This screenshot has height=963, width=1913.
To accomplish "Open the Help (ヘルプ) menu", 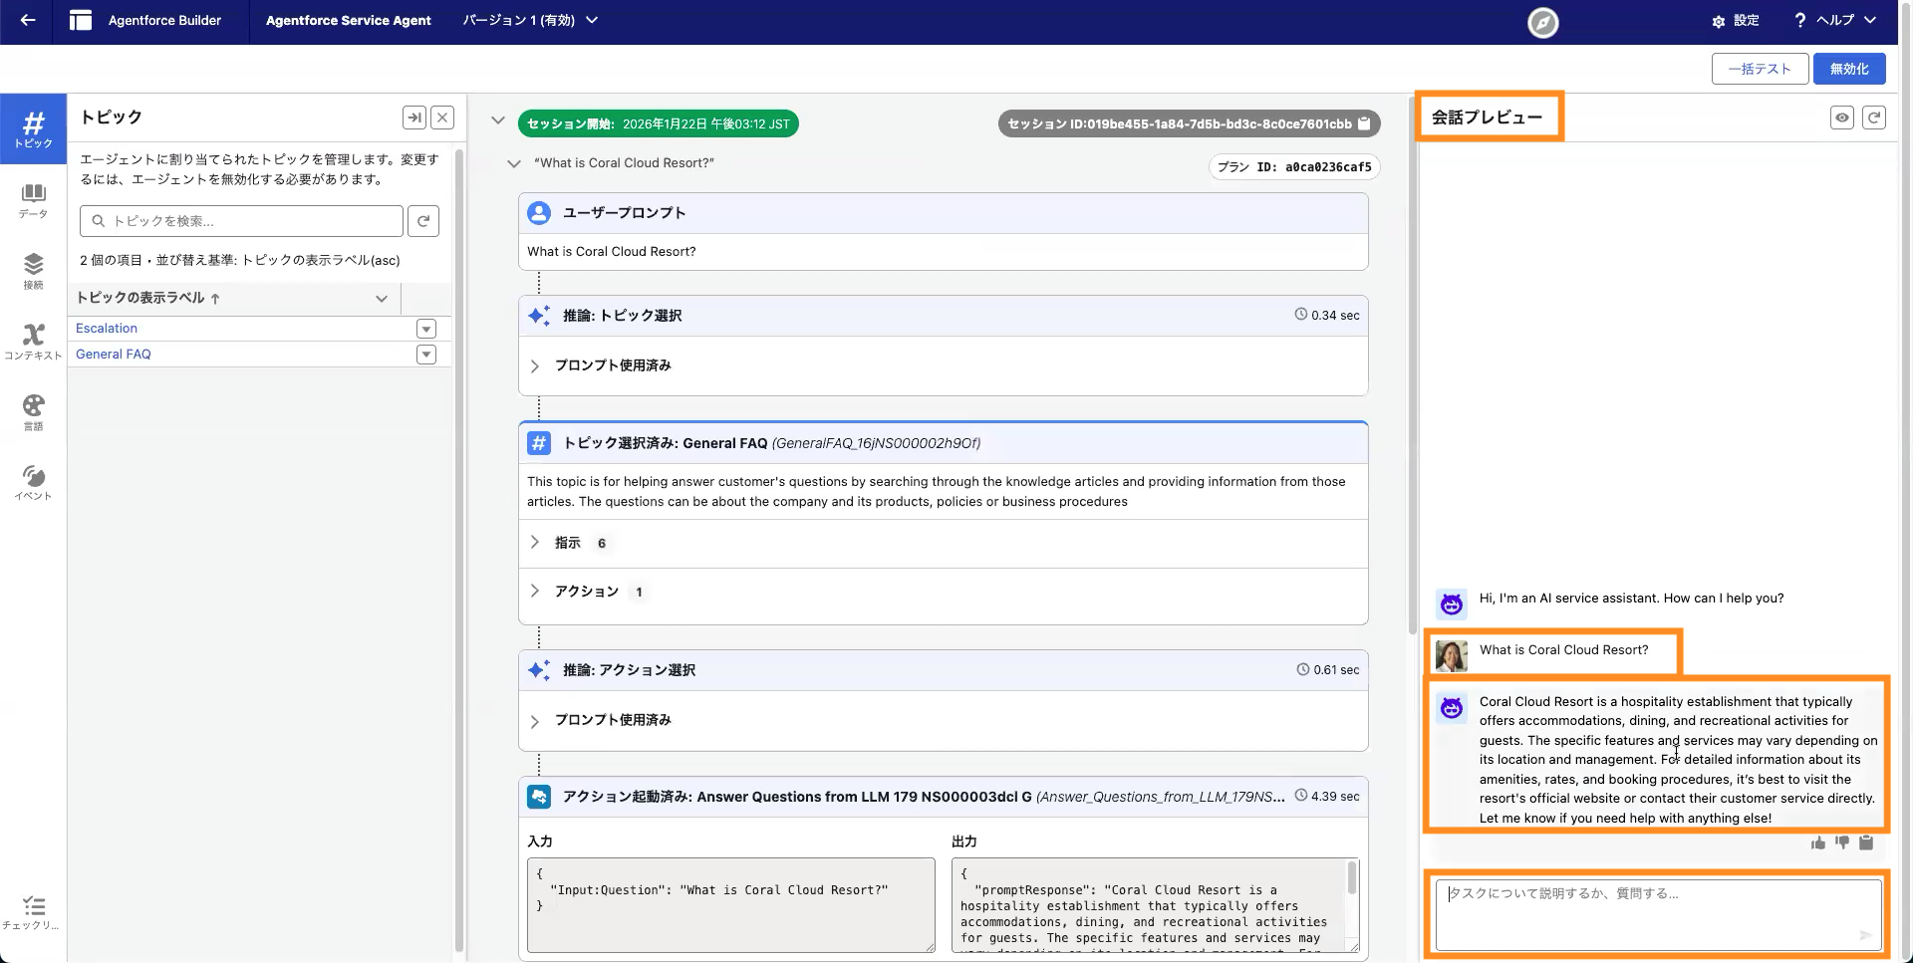I will click(1834, 20).
